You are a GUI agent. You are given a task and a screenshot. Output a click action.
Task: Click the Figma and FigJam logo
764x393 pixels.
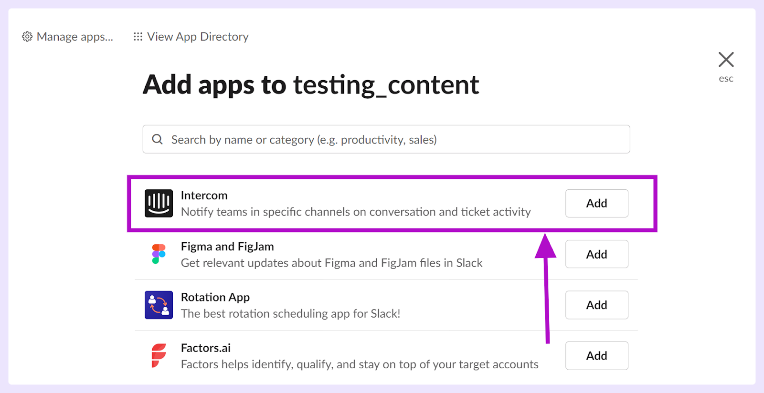tap(159, 254)
